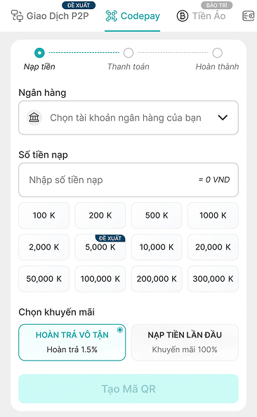Click the wallet icon at the right edge
The image size is (257, 417).
(x=249, y=16)
